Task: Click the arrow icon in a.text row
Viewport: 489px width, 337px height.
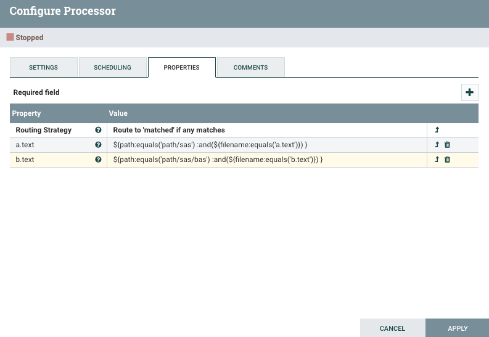Action: 437,145
